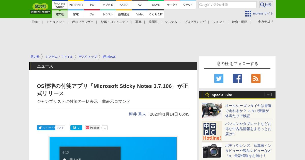
Task: Open the AV tab
Action: tap(140, 5)
